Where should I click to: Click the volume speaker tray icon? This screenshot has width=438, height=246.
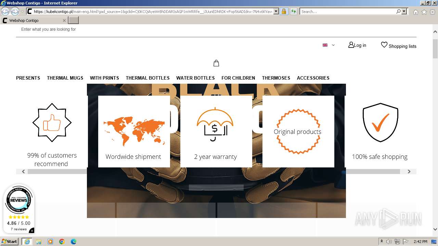(389, 242)
